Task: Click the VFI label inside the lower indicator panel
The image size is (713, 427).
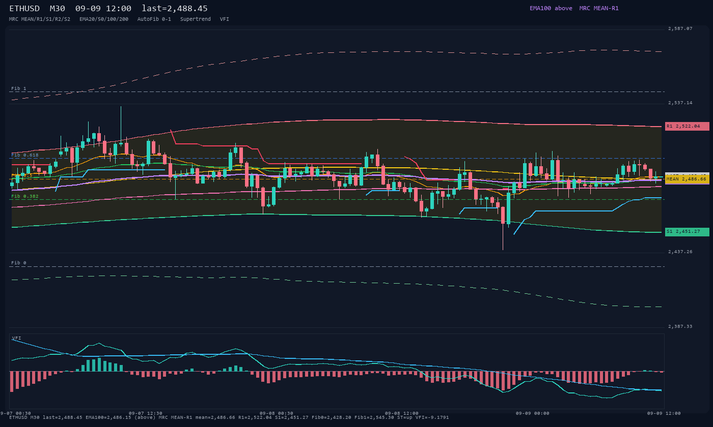Action: [x=17, y=338]
